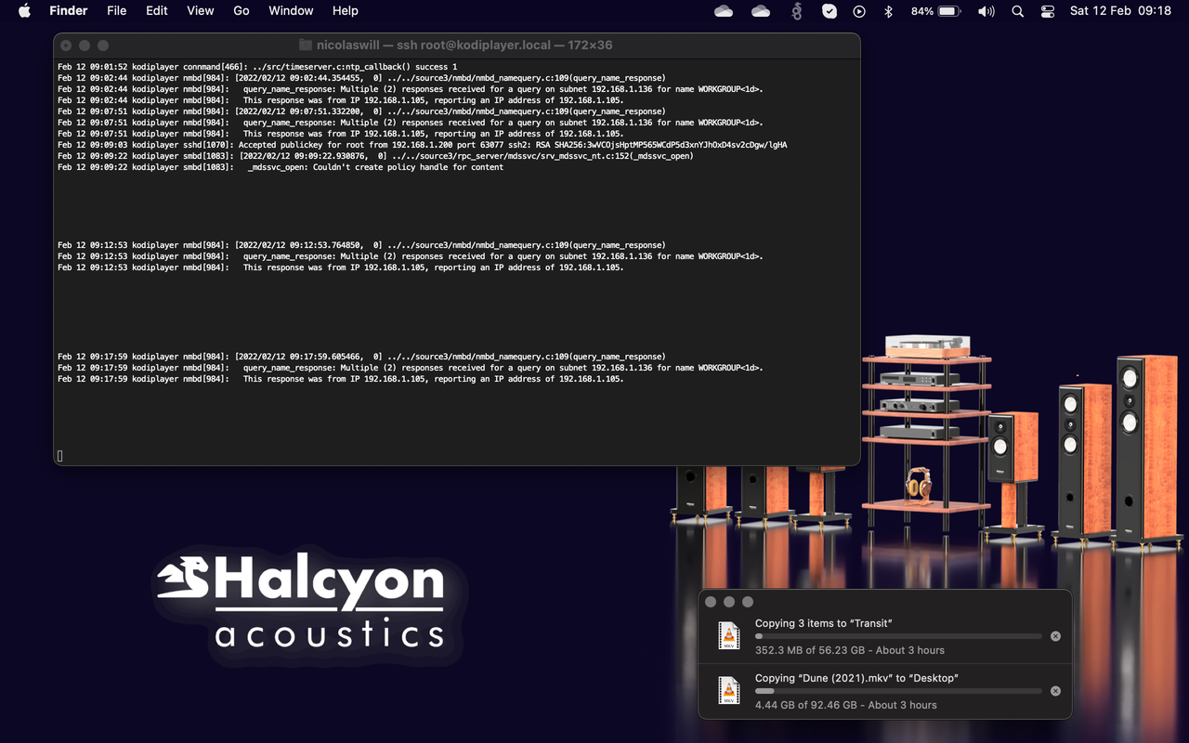Expand the View menu
Viewport: 1189px width, 743px height.
[x=200, y=11]
